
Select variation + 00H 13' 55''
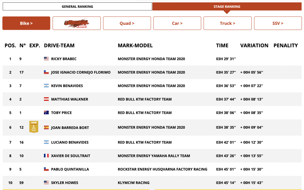coord(252,156)
